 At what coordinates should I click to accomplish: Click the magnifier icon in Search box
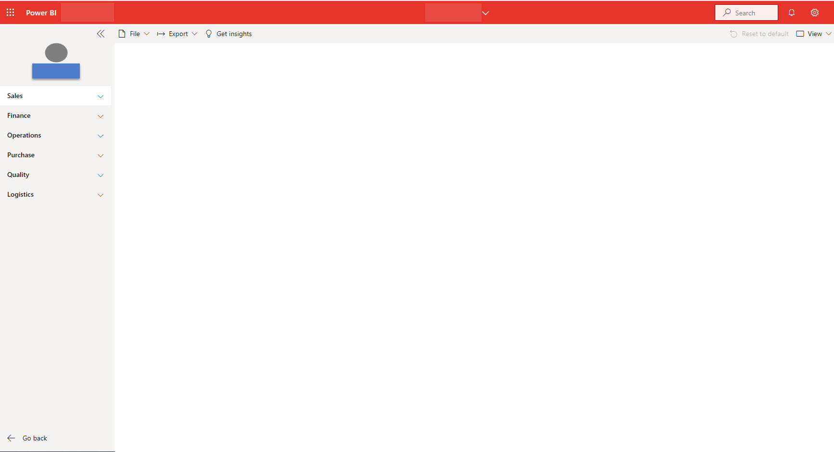pyautogui.click(x=727, y=13)
